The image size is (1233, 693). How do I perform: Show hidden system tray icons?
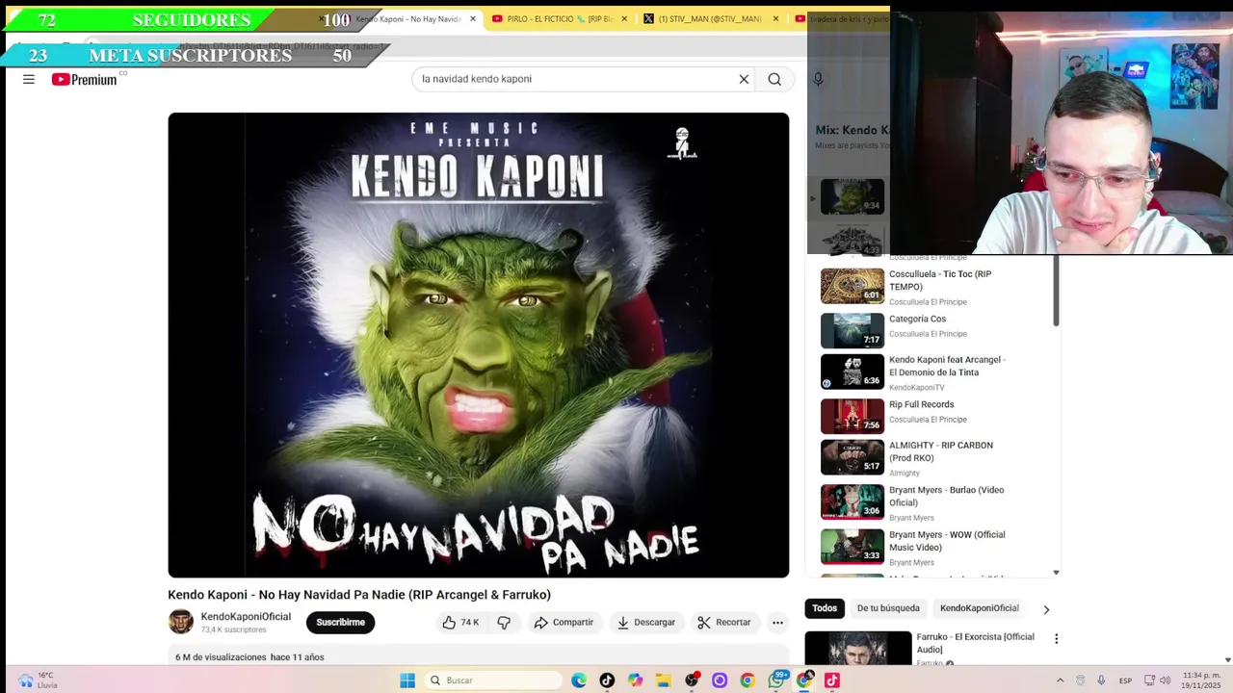coord(1060,680)
